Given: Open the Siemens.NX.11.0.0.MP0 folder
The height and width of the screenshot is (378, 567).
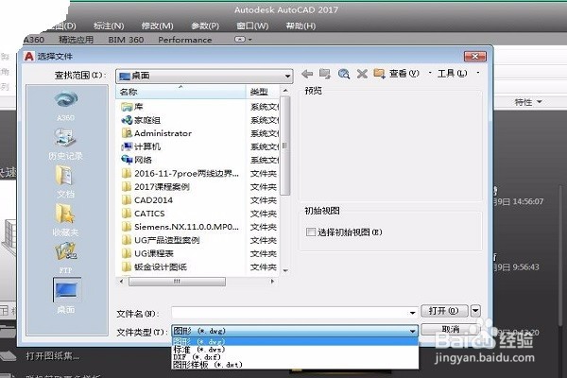Looking at the screenshot, I should click(x=180, y=227).
